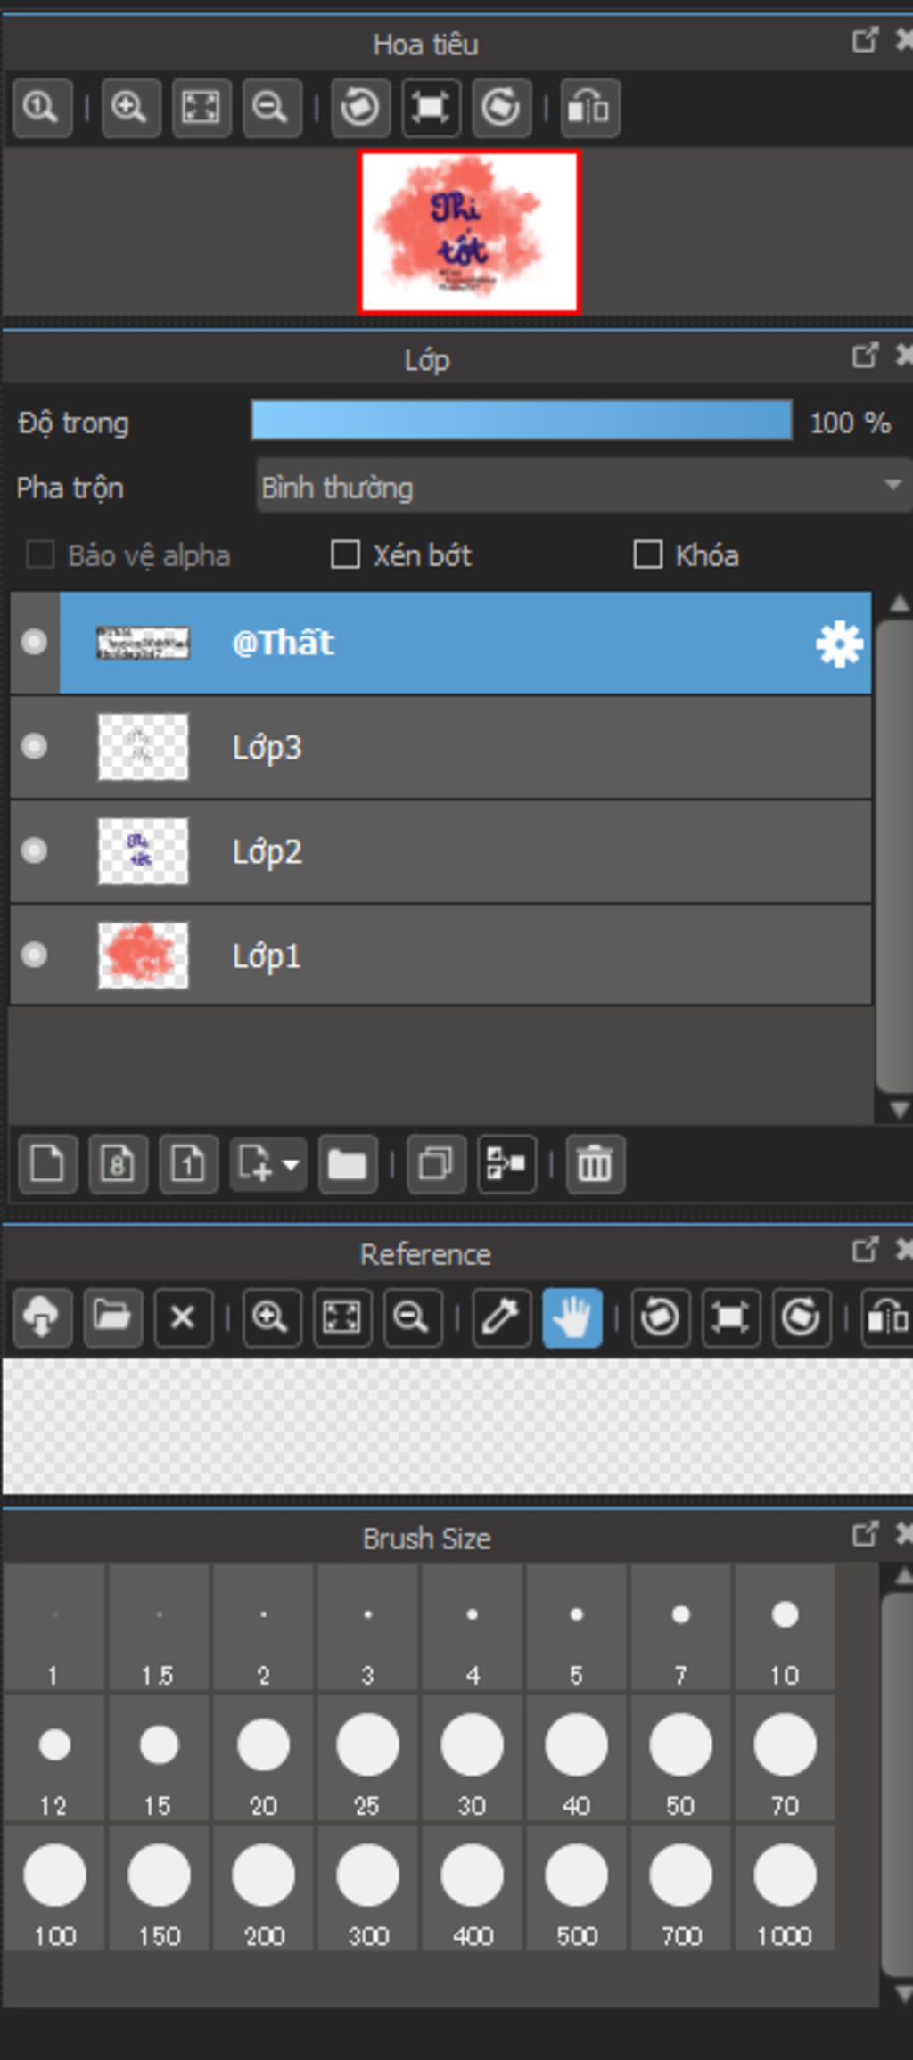Enable the Xén bớt checkbox
The height and width of the screenshot is (2060, 913).
(345, 554)
